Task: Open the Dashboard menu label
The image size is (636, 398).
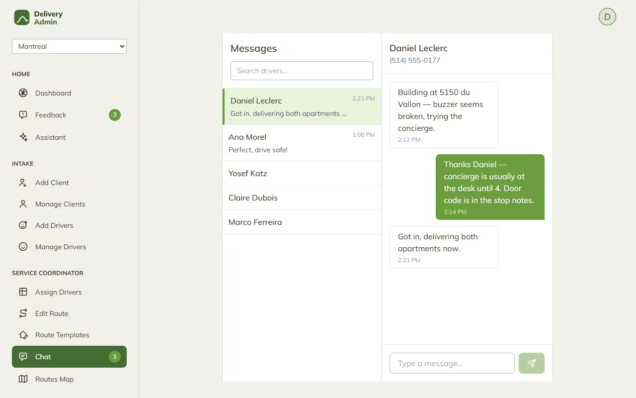Action: 53,93
